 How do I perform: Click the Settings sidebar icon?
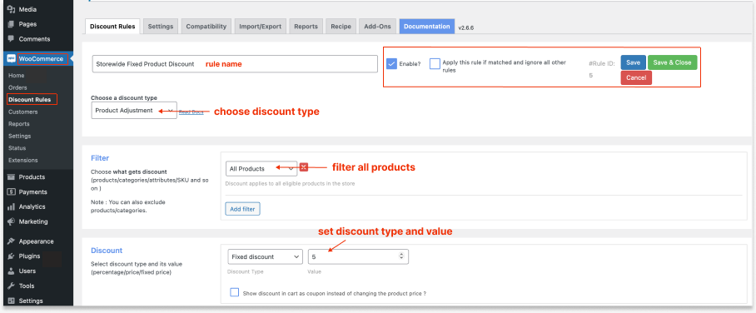tap(11, 301)
